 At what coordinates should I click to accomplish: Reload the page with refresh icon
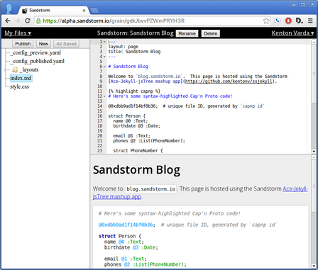(28, 21)
